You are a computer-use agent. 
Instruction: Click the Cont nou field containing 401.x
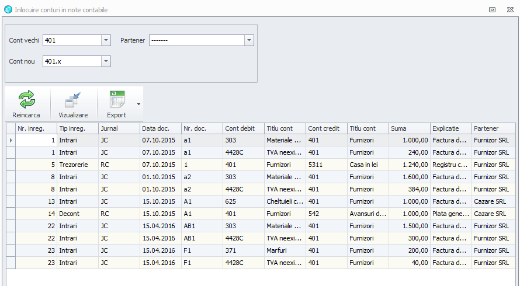pos(72,61)
